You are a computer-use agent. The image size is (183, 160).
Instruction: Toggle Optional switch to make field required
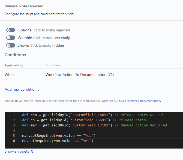[x=11, y=30]
